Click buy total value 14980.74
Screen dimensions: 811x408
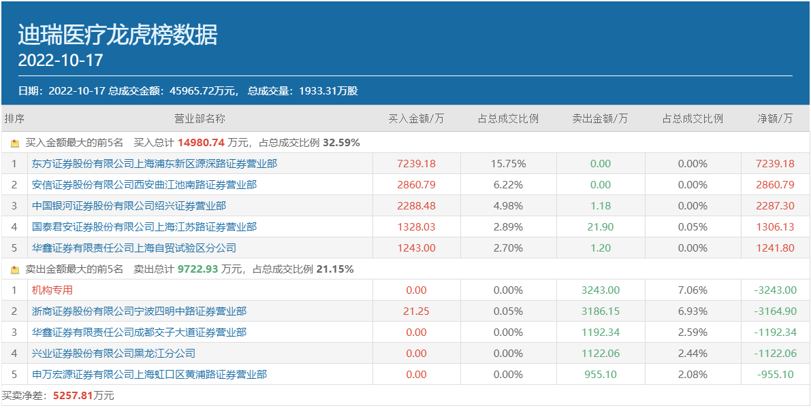tap(201, 143)
